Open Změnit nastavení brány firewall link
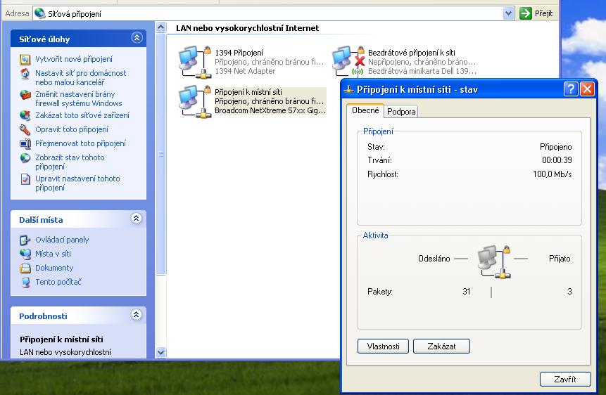Screen dimensions: 606x395 [78, 99]
